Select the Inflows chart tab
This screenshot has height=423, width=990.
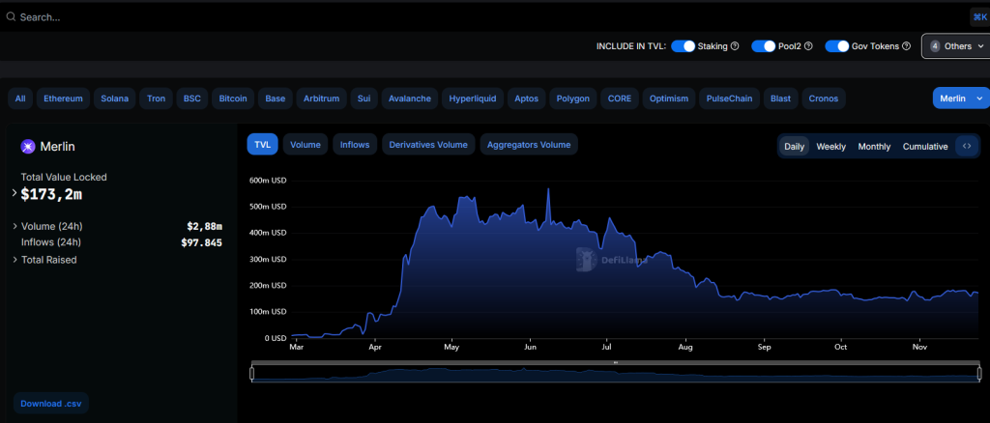tap(355, 144)
